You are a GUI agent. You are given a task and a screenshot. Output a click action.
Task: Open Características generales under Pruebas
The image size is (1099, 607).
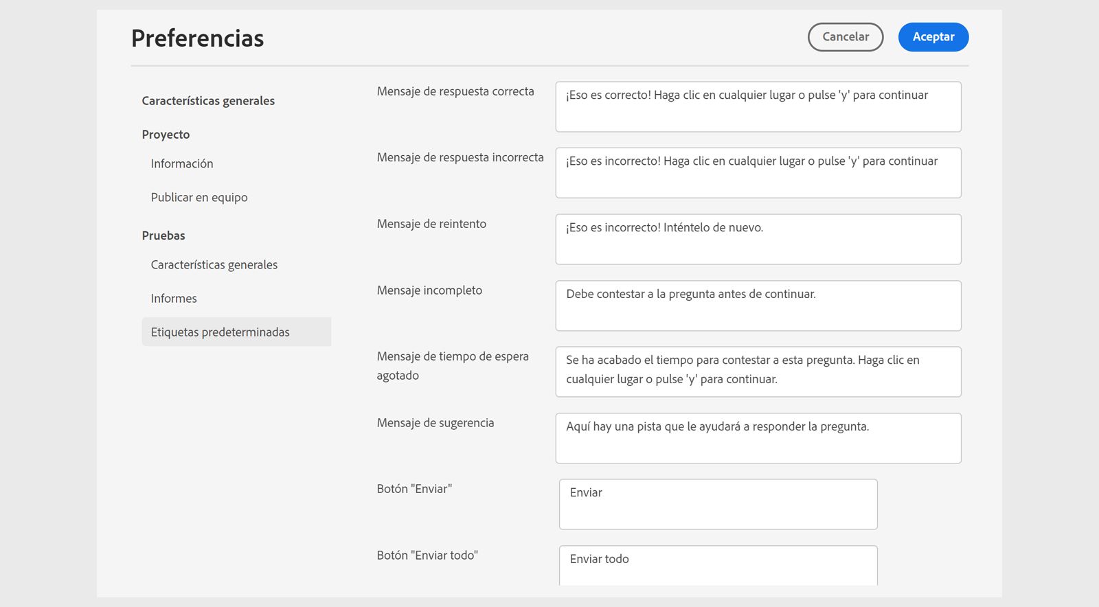(214, 265)
